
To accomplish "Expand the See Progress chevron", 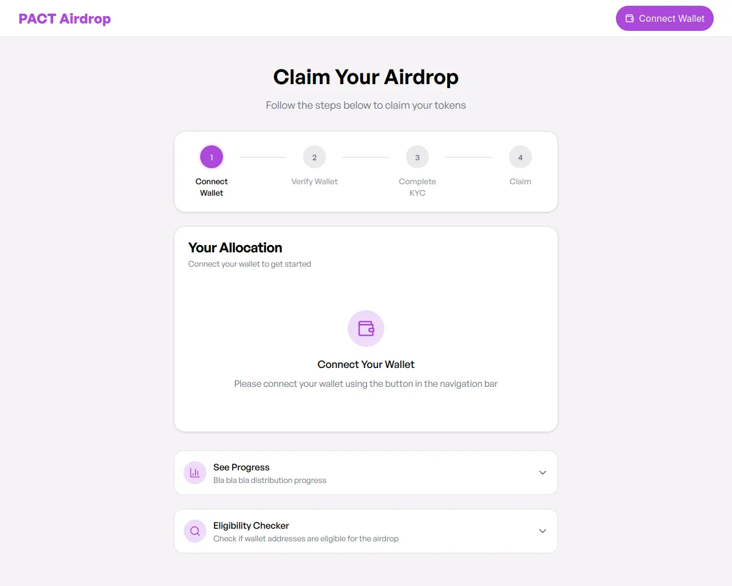I will point(543,473).
